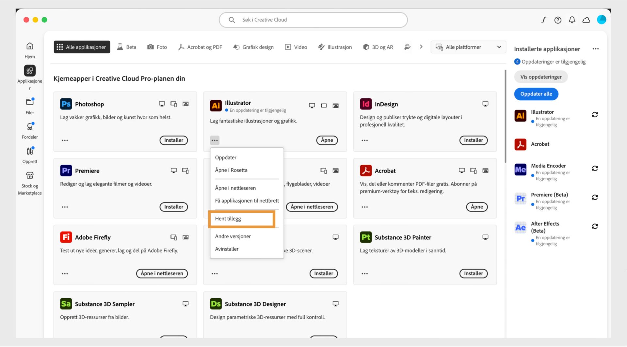This screenshot has height=347, width=627.
Task: Choose Avinstaller in the menu
Action: point(247,249)
